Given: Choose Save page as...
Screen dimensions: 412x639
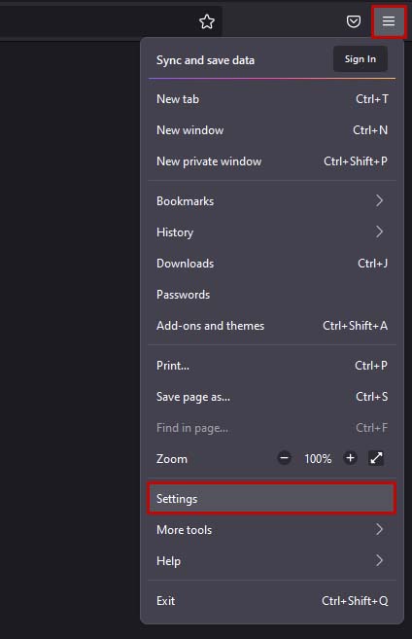Looking at the screenshot, I should 271,397.
